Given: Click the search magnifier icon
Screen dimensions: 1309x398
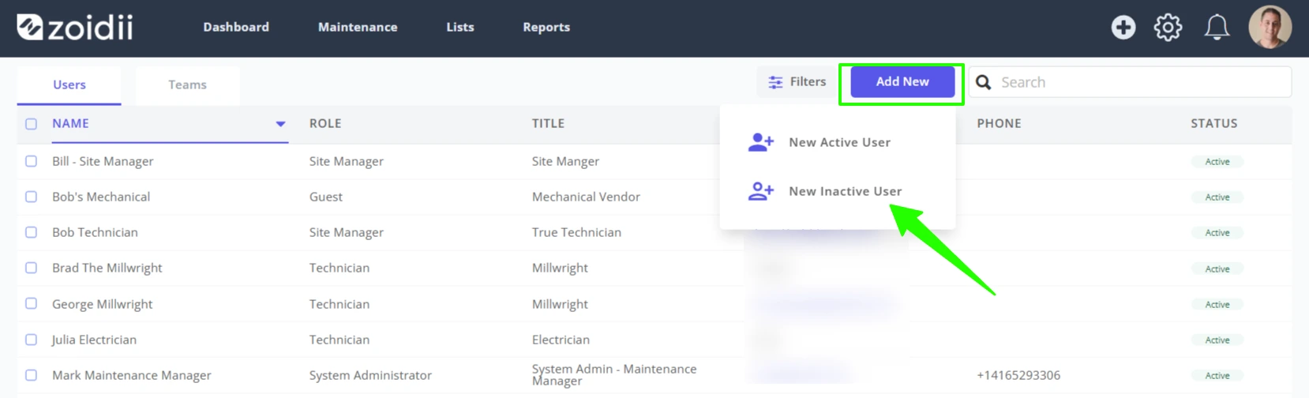Looking at the screenshot, I should 983,82.
